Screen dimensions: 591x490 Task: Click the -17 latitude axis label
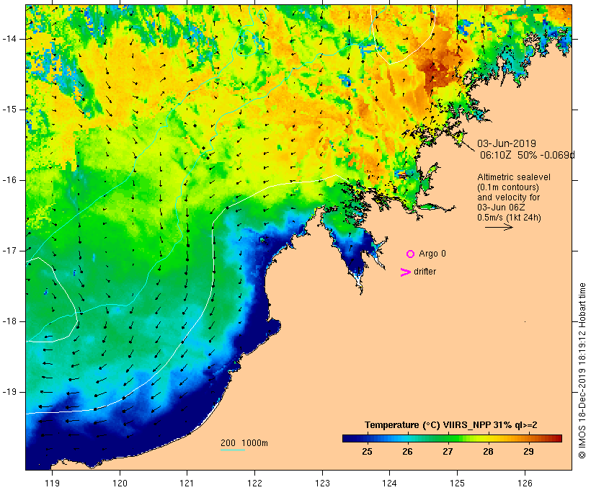point(9,251)
